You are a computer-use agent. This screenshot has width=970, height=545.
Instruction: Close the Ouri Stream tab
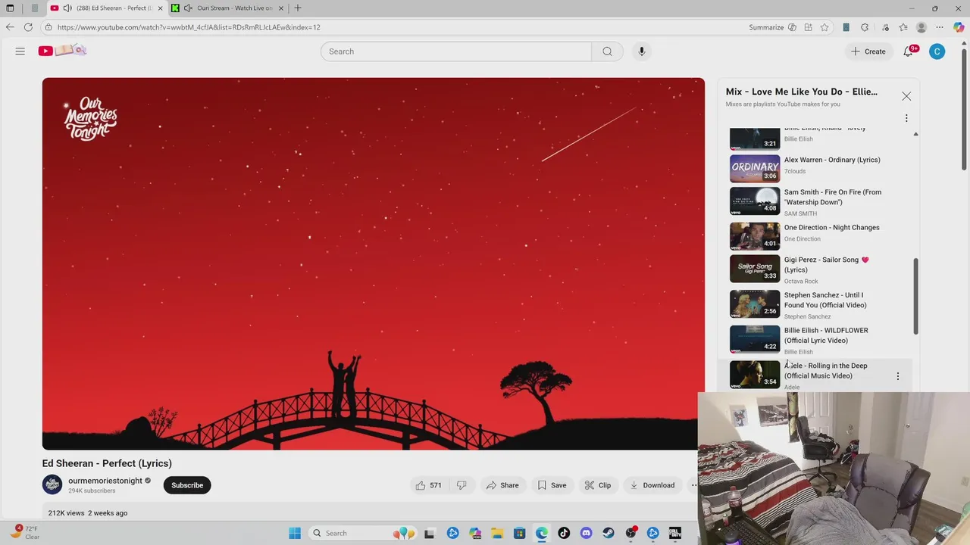281,8
